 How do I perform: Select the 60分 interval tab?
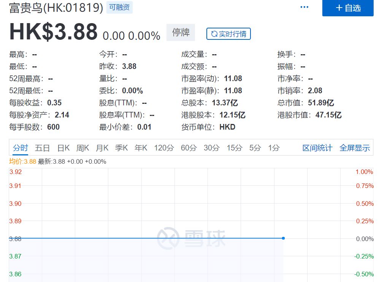point(189,148)
